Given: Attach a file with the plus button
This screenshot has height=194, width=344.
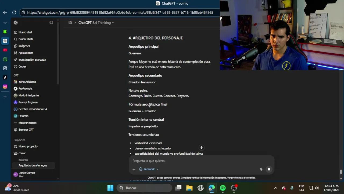Looking at the screenshot, I should coord(134,169).
